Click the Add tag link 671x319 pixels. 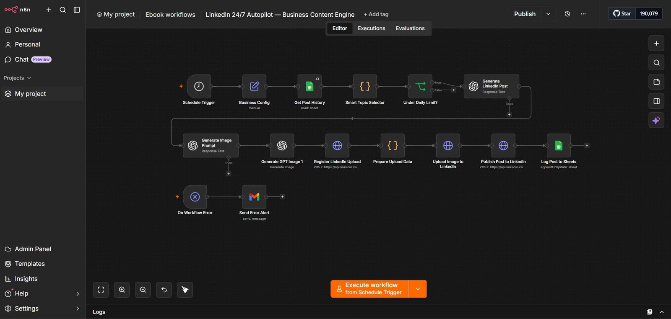point(376,15)
